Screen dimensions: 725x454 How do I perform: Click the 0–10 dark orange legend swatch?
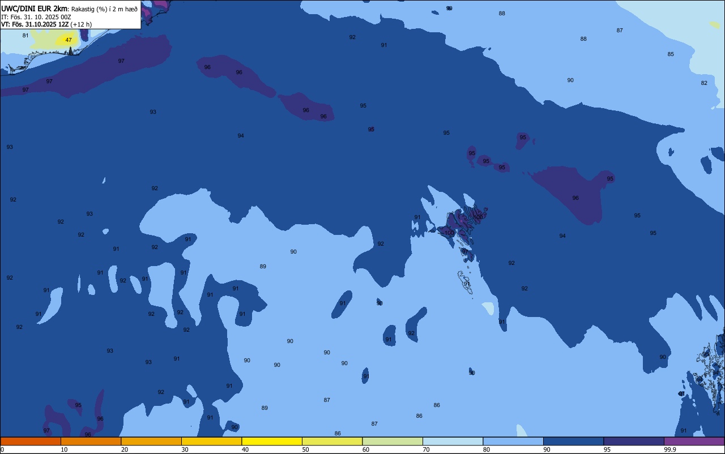point(31,441)
